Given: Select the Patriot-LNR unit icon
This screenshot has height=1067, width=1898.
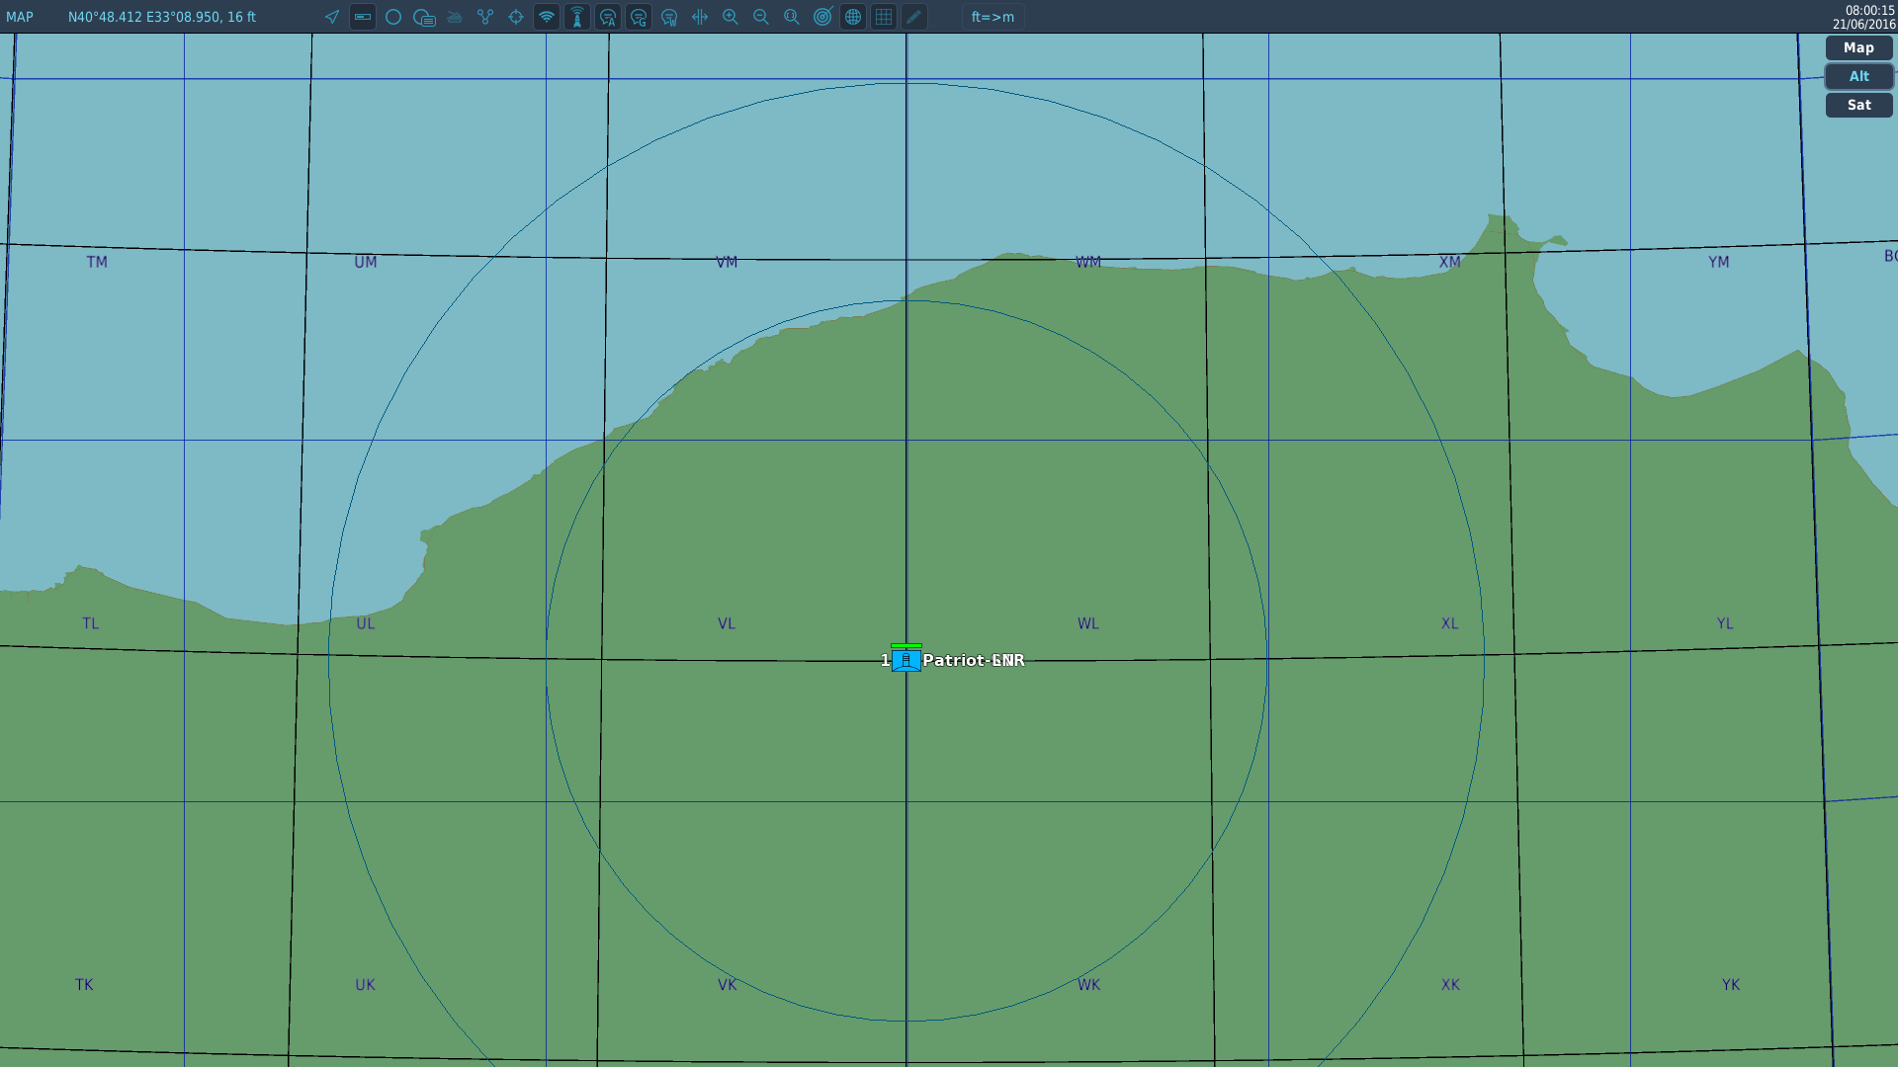Looking at the screenshot, I should (906, 660).
